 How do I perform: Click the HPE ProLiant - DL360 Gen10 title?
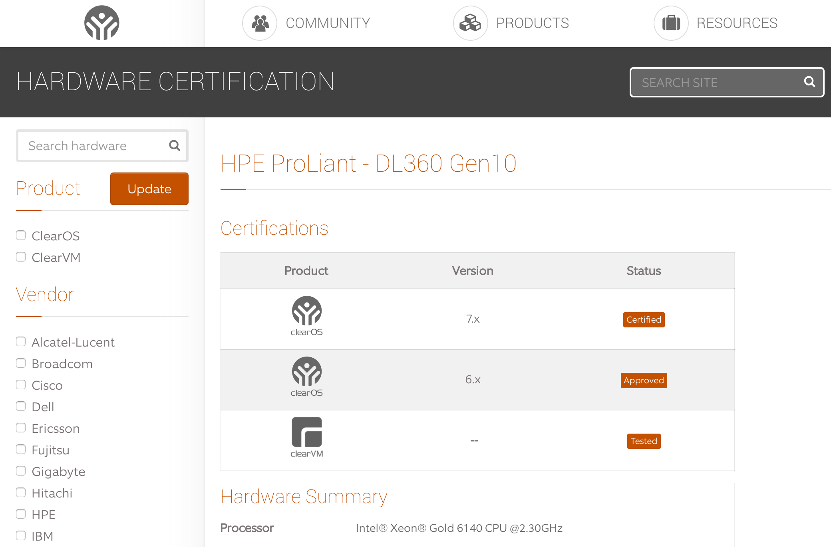[368, 163]
